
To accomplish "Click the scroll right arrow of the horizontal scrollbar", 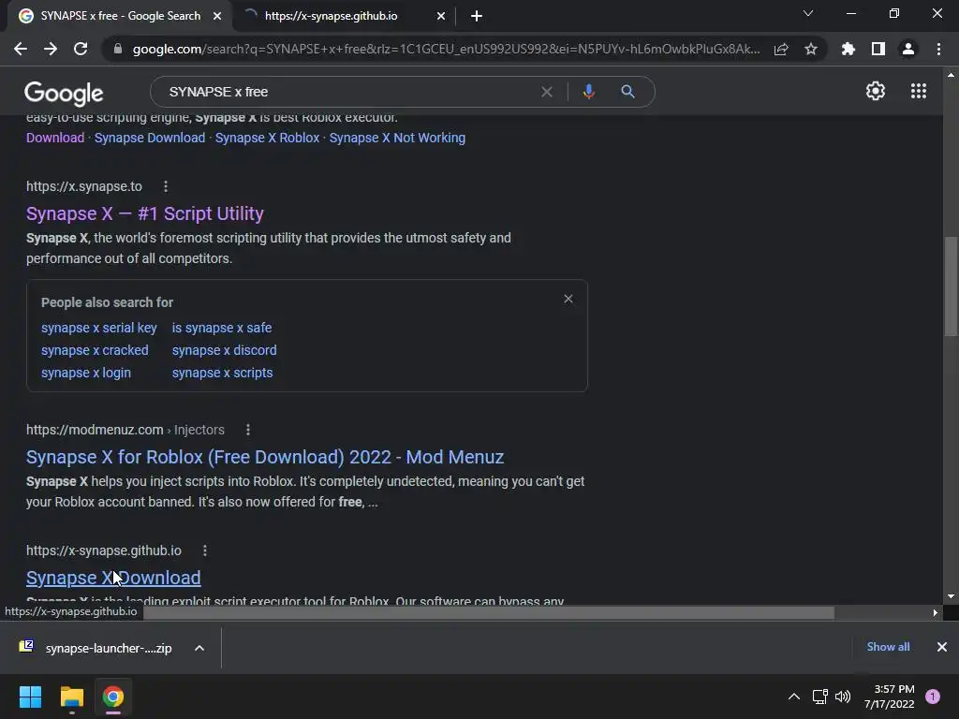I will [x=936, y=612].
